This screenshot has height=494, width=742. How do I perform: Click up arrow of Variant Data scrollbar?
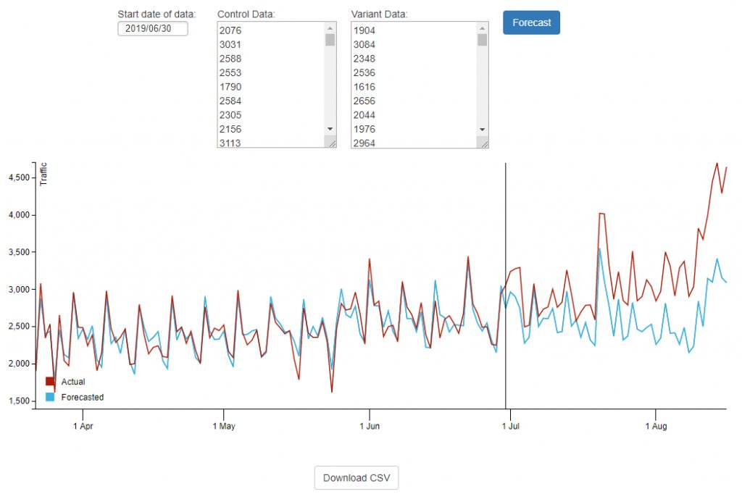point(482,28)
